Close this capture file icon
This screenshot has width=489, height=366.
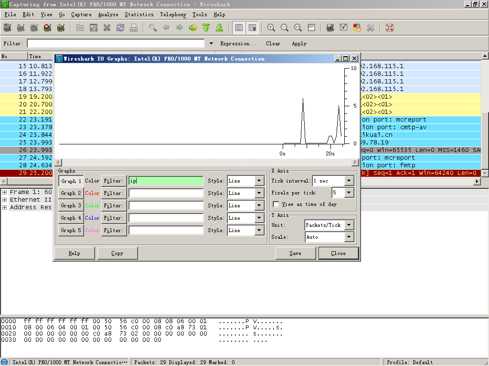[x=107, y=28]
